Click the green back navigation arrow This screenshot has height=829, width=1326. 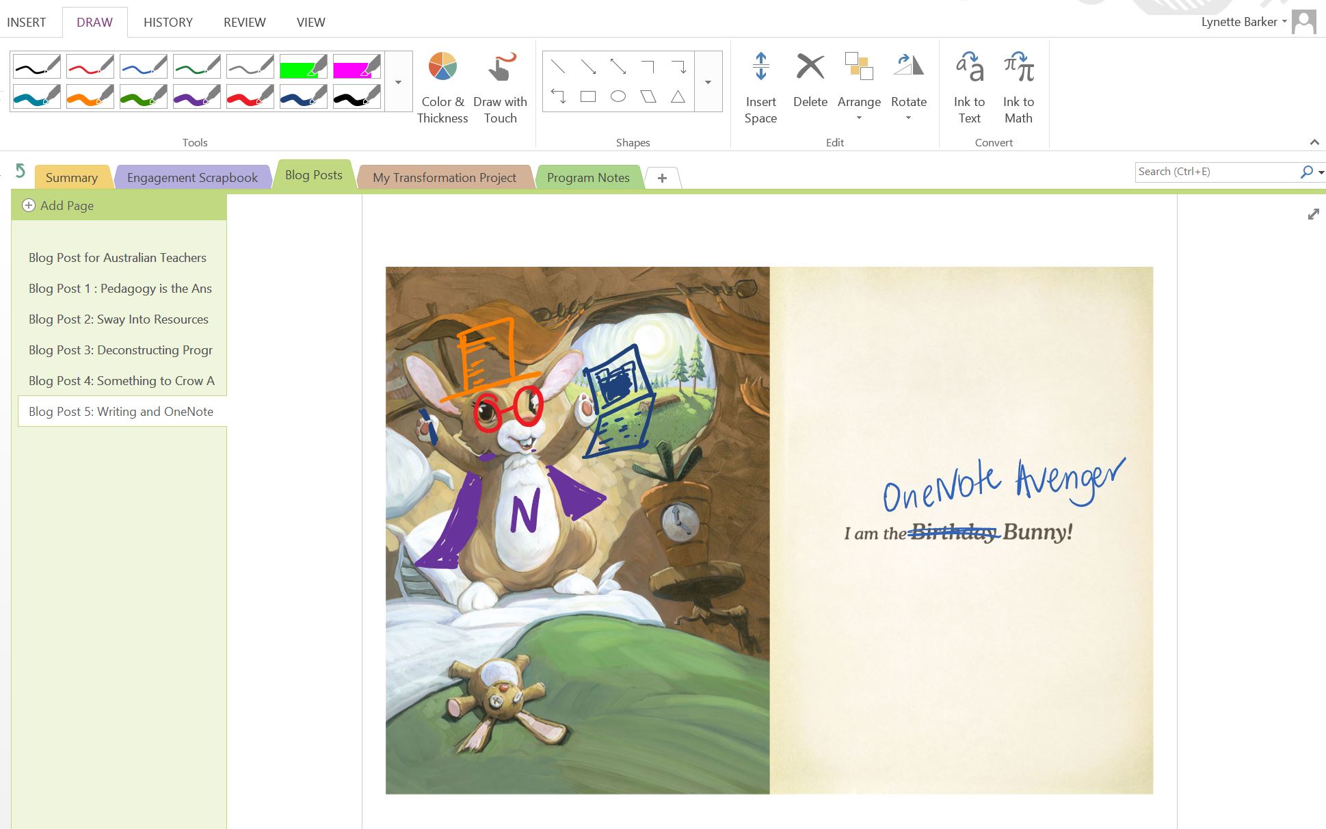[x=21, y=170]
